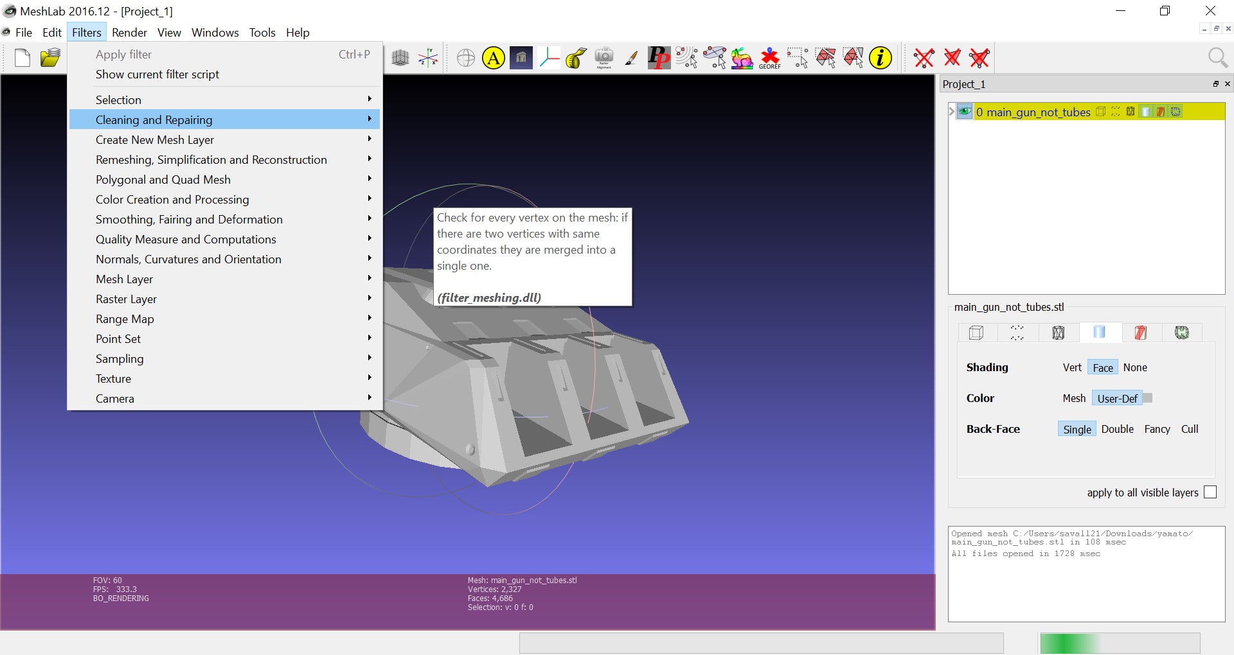Switch to the points render-mode tab
The height and width of the screenshot is (655, 1234).
pyautogui.click(x=1017, y=332)
